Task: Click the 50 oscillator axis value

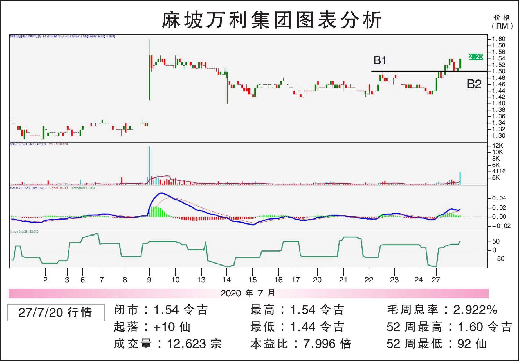Action: (x=496, y=241)
